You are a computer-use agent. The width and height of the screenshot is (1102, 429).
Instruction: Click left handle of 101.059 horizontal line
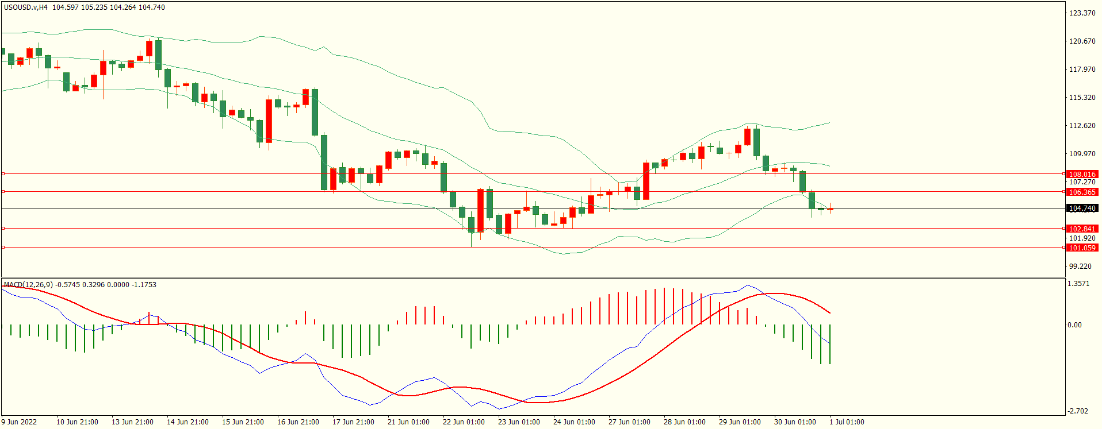click(x=3, y=247)
